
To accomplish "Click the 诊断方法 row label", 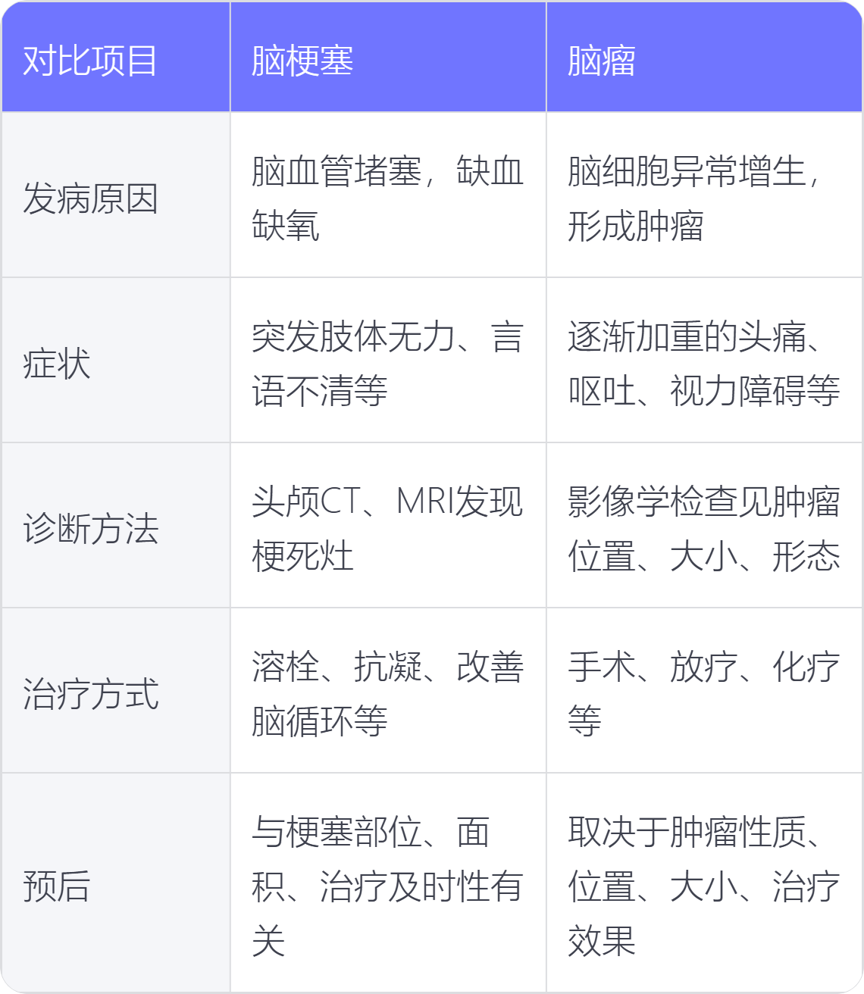I will click(x=90, y=529).
